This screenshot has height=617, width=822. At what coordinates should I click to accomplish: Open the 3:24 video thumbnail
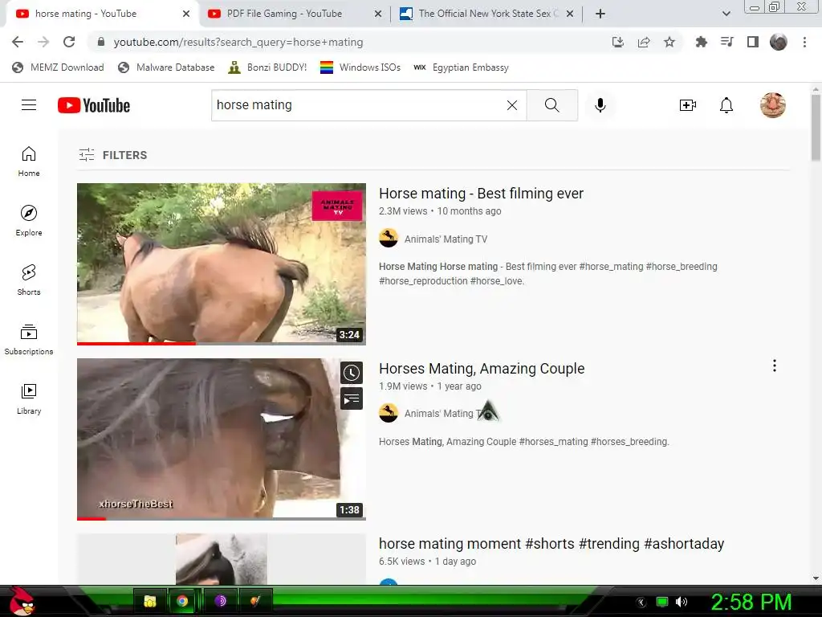pos(222,264)
